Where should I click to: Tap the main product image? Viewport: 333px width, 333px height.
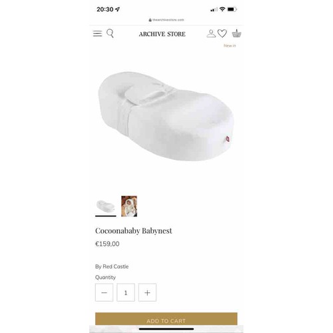[166, 117]
